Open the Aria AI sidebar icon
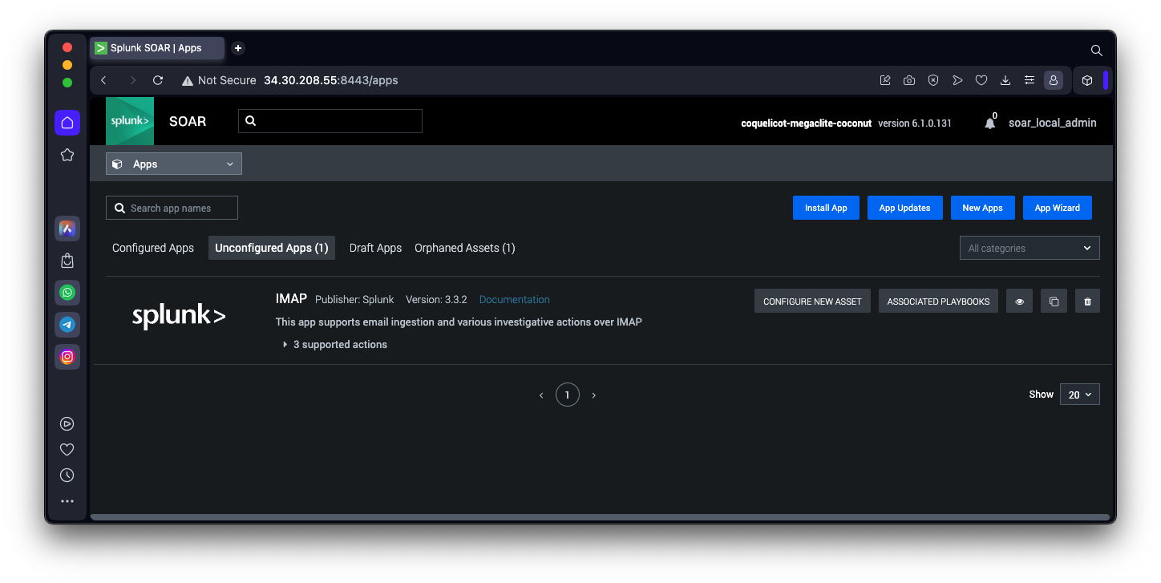1161x583 pixels. tap(67, 229)
